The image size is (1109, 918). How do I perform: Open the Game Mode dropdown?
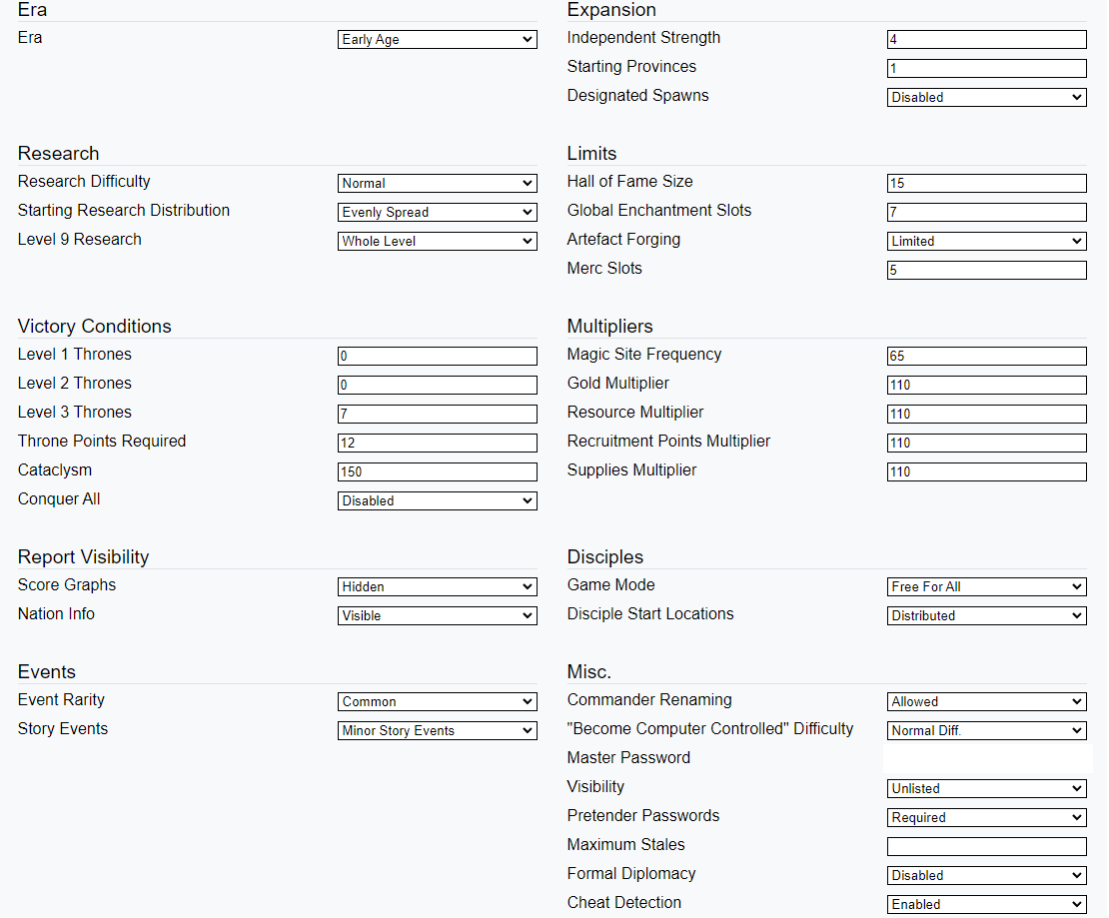click(987, 587)
